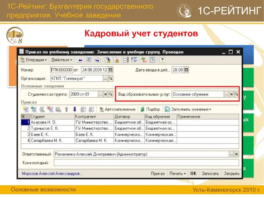
Task: Open selection ellipsis for Вид образовательных услуг
Action: (226, 94)
